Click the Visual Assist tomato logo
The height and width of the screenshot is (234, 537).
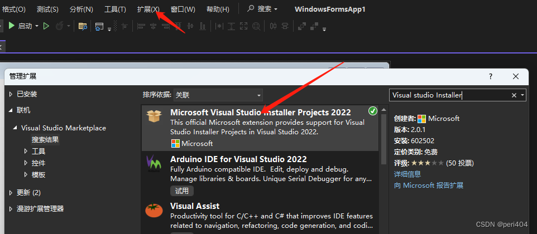point(154,210)
